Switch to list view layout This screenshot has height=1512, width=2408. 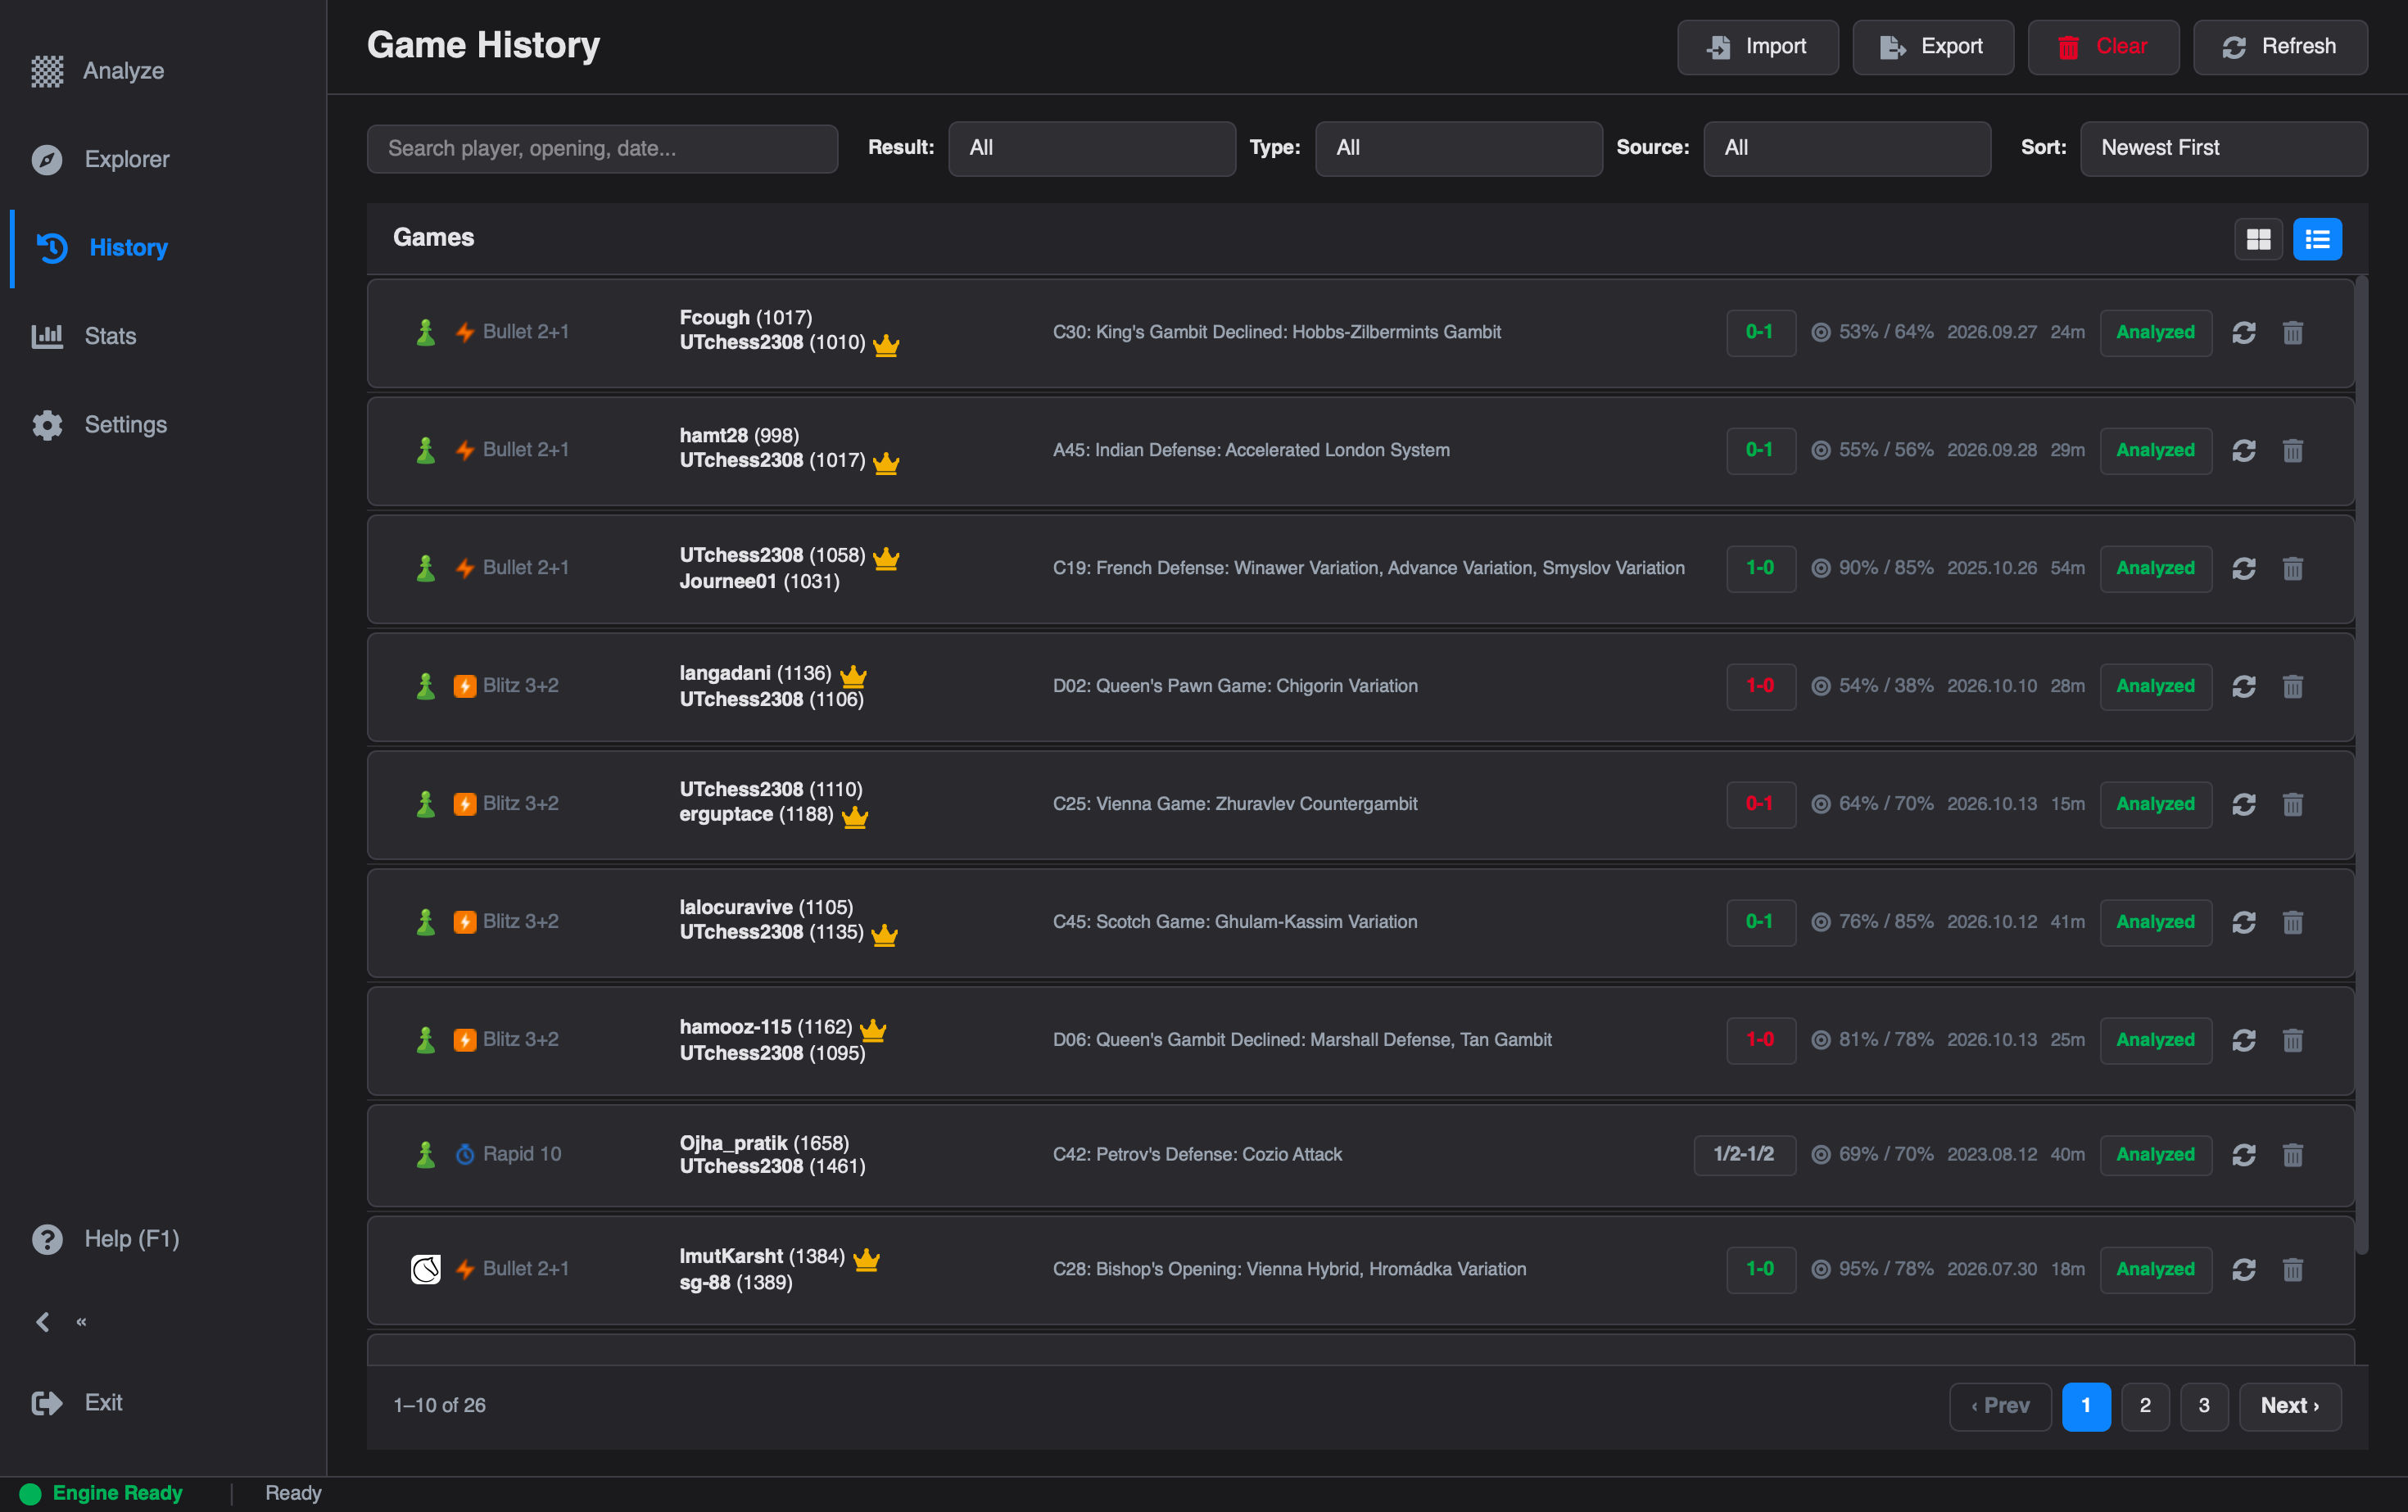(2317, 239)
